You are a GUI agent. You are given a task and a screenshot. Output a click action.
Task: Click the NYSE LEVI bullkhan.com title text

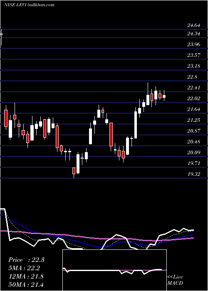pos(29,5)
